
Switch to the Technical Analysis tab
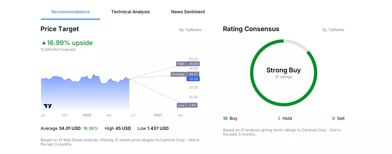130,12
